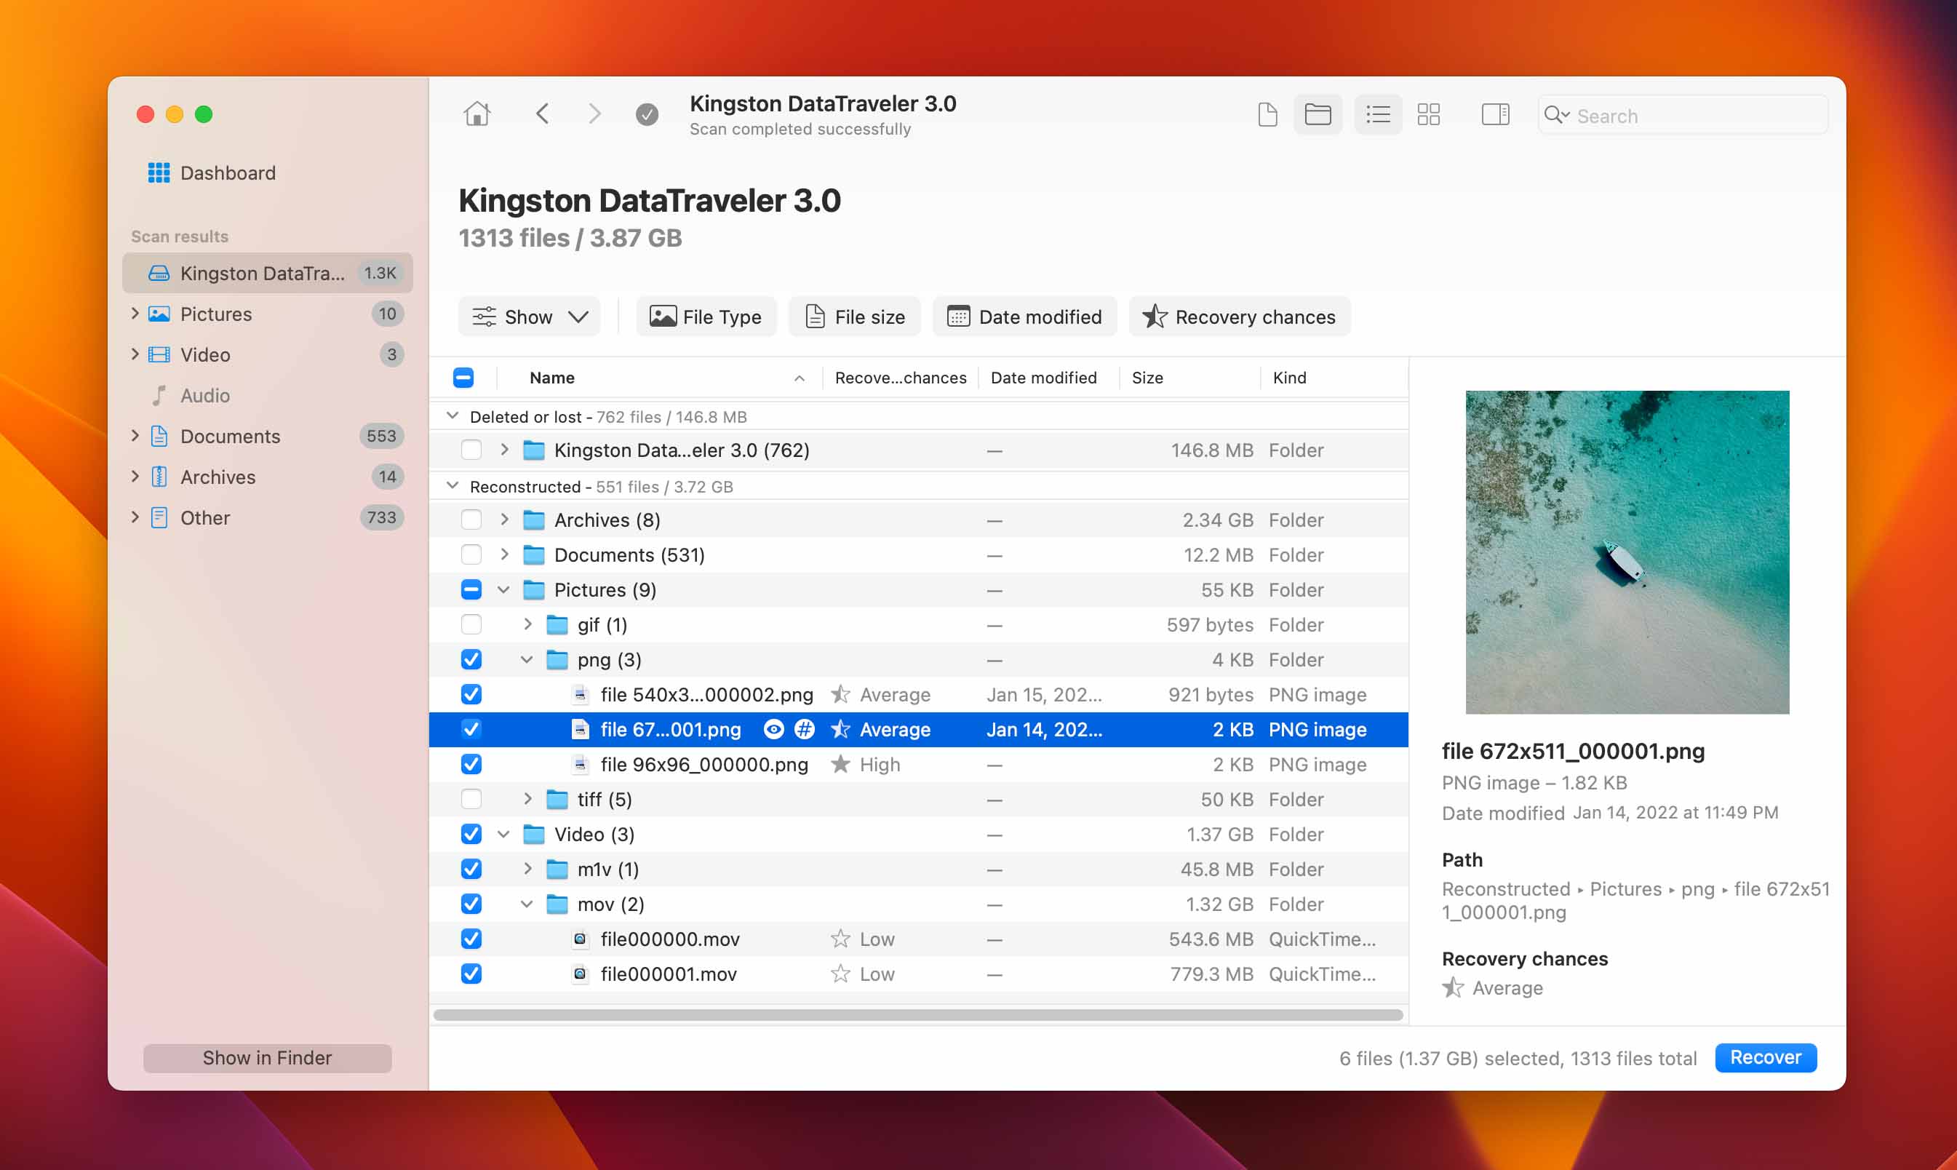
Task: Open the File Type filter
Action: pyautogui.click(x=706, y=317)
